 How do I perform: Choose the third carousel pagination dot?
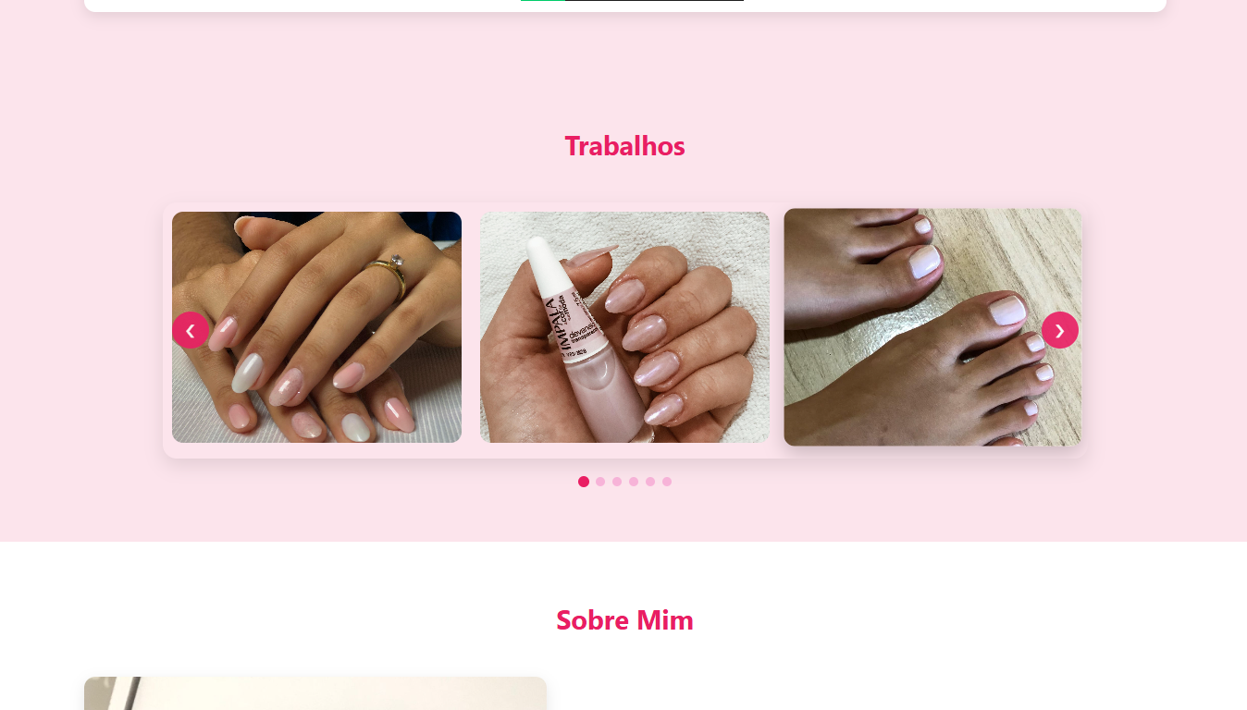click(617, 482)
